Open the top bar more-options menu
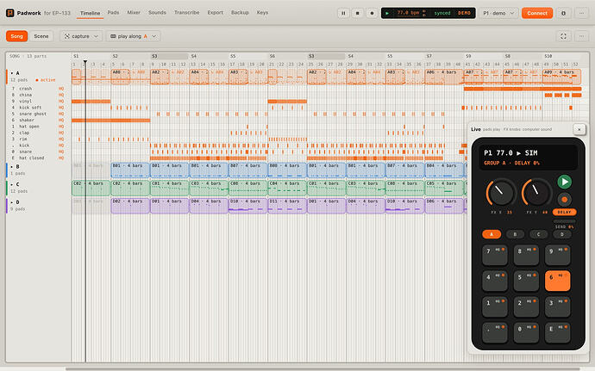This screenshot has width=595, height=371. pos(581,13)
